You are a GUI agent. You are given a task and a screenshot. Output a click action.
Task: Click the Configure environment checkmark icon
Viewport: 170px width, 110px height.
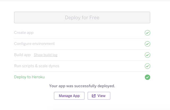(147, 44)
